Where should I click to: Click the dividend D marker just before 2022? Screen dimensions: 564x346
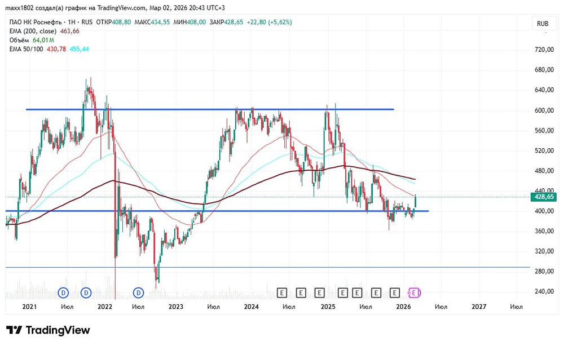tap(86, 293)
